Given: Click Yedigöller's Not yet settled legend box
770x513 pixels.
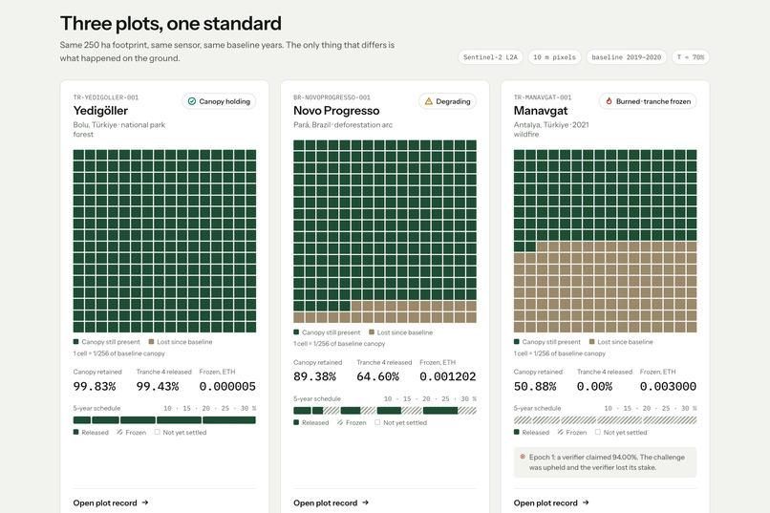Looking at the screenshot, I should click(x=157, y=432).
